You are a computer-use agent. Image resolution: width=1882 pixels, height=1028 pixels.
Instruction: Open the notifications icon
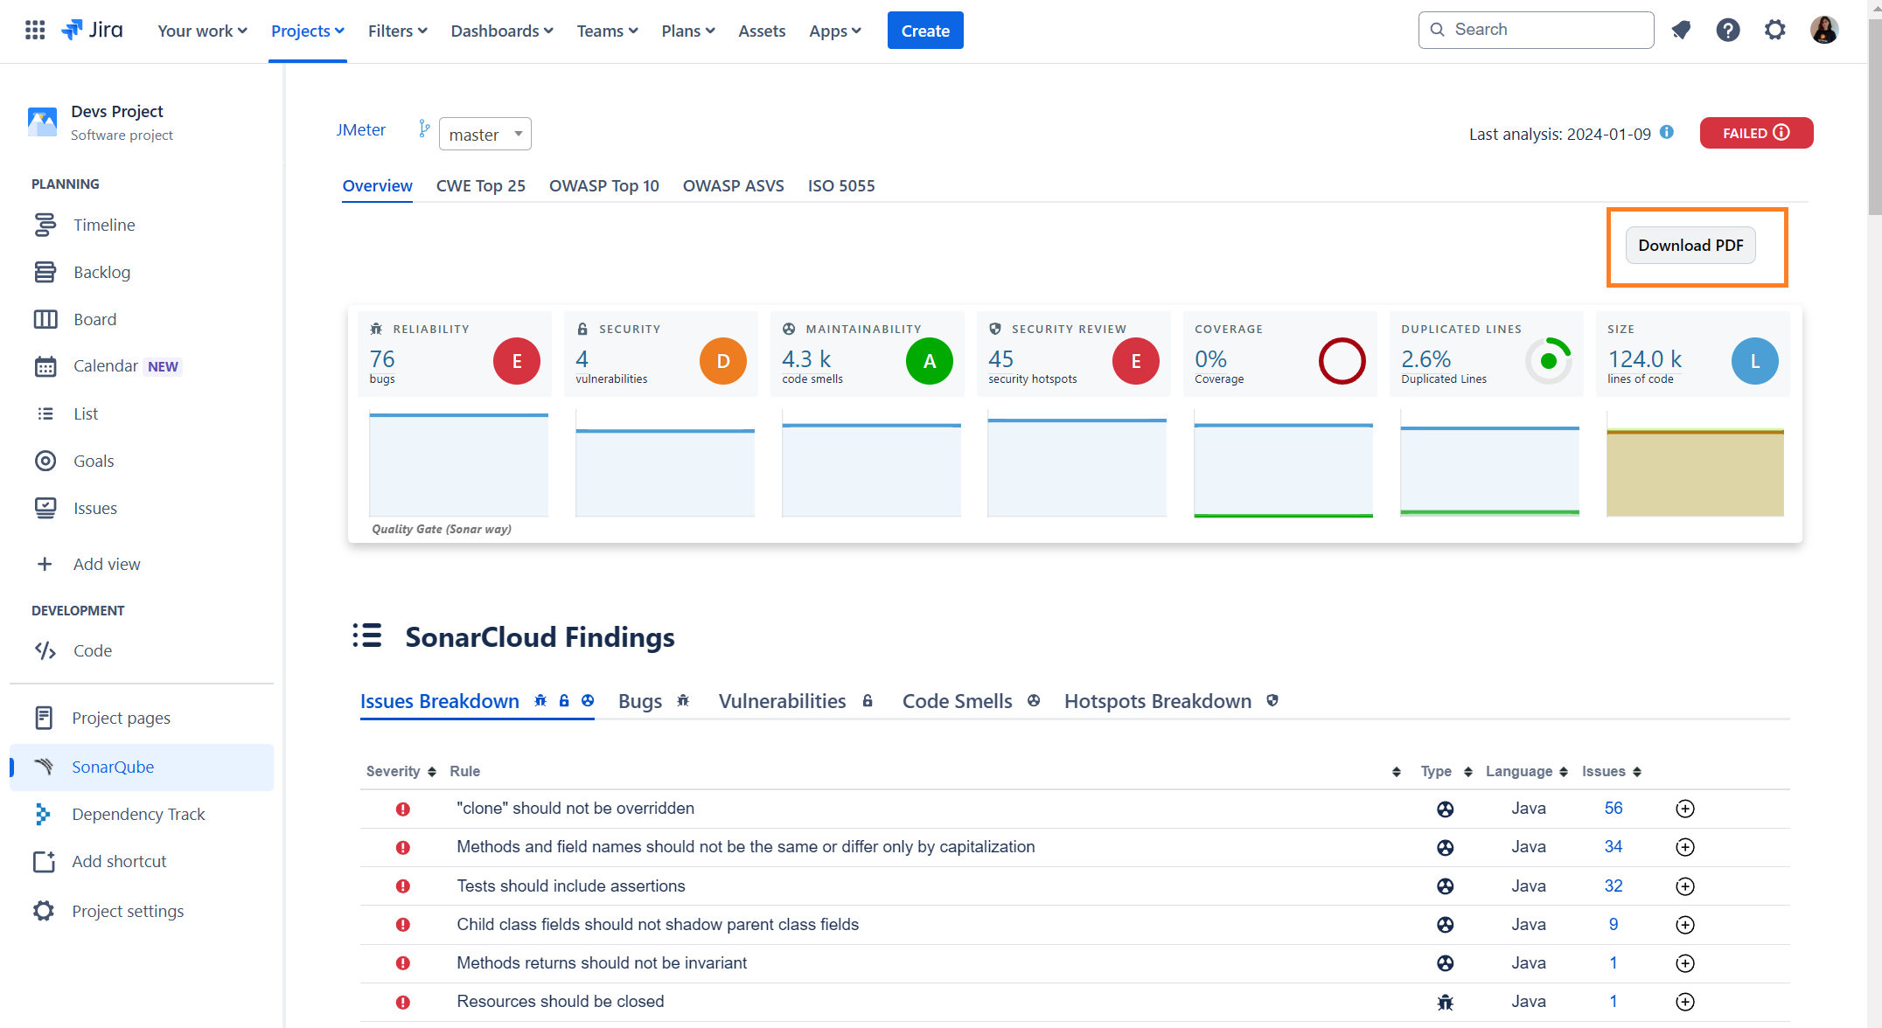coord(1680,30)
